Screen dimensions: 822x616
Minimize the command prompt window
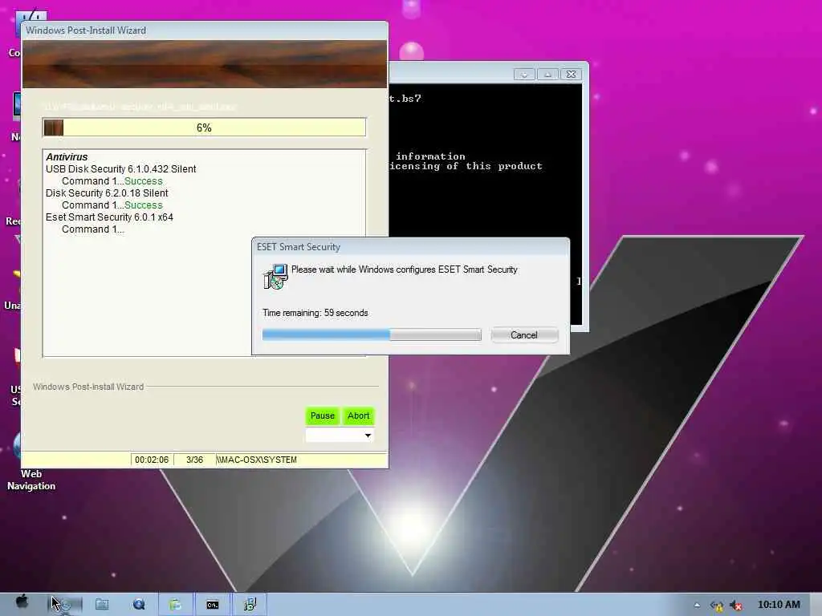pos(524,75)
